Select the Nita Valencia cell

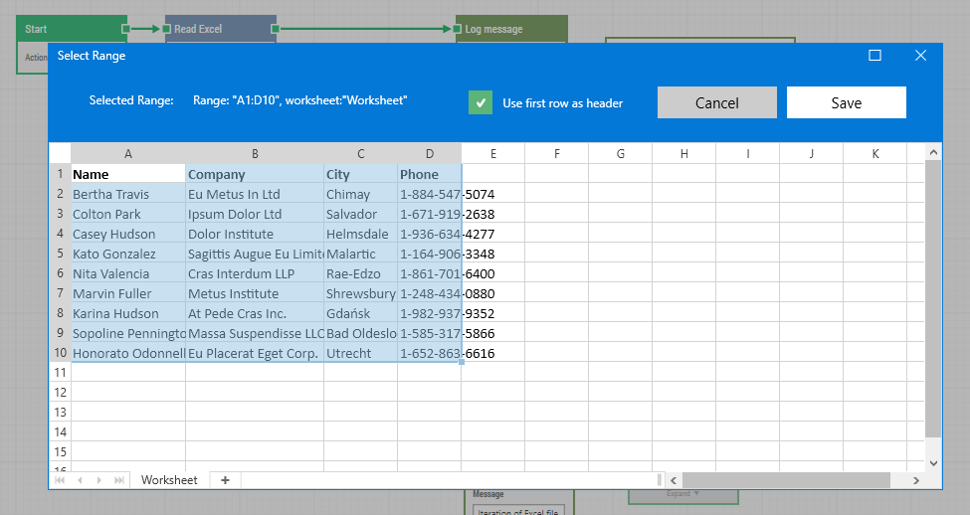tap(128, 273)
